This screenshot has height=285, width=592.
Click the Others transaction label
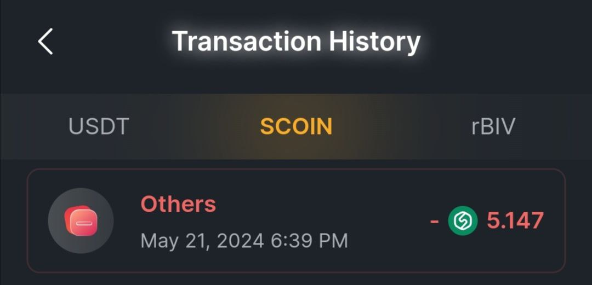pyautogui.click(x=178, y=205)
